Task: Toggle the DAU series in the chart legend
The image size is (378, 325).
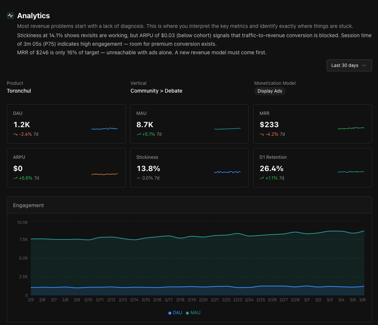Action: [175, 313]
